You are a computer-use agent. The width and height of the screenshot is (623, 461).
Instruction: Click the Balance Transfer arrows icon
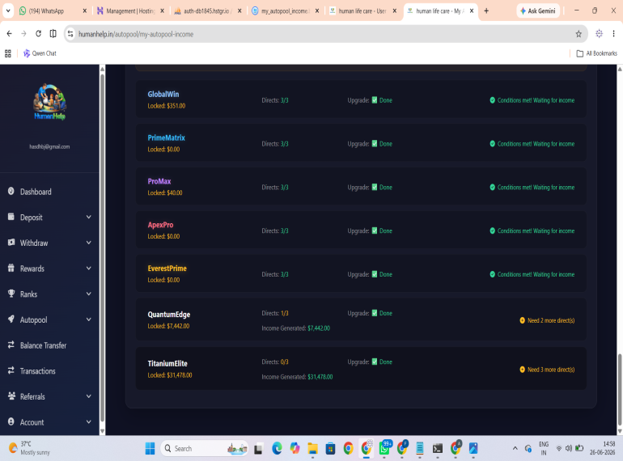[11, 345]
